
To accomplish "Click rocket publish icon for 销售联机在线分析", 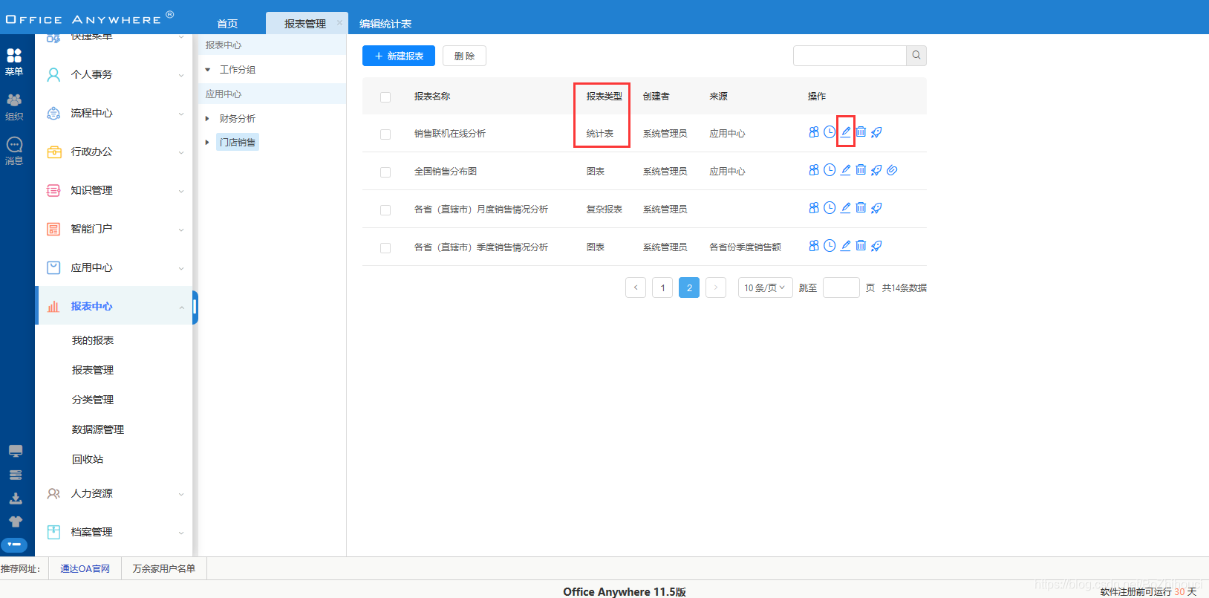I will [x=876, y=132].
